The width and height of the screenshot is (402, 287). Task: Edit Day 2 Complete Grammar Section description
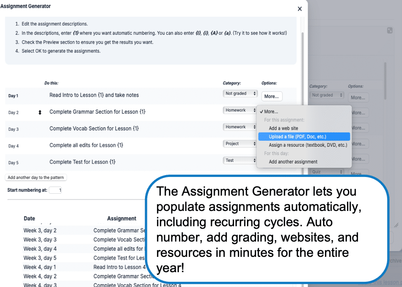click(x=98, y=112)
